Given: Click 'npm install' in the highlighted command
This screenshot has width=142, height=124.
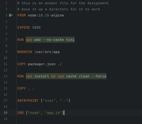Looking at the screenshot, I should coord(37,76).
